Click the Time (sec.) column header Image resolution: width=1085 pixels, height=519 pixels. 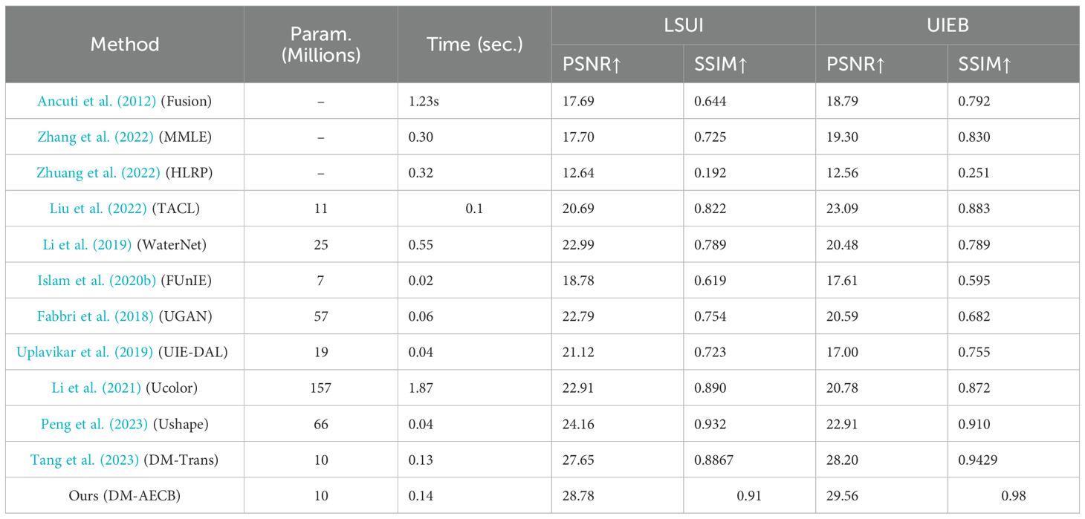(474, 45)
